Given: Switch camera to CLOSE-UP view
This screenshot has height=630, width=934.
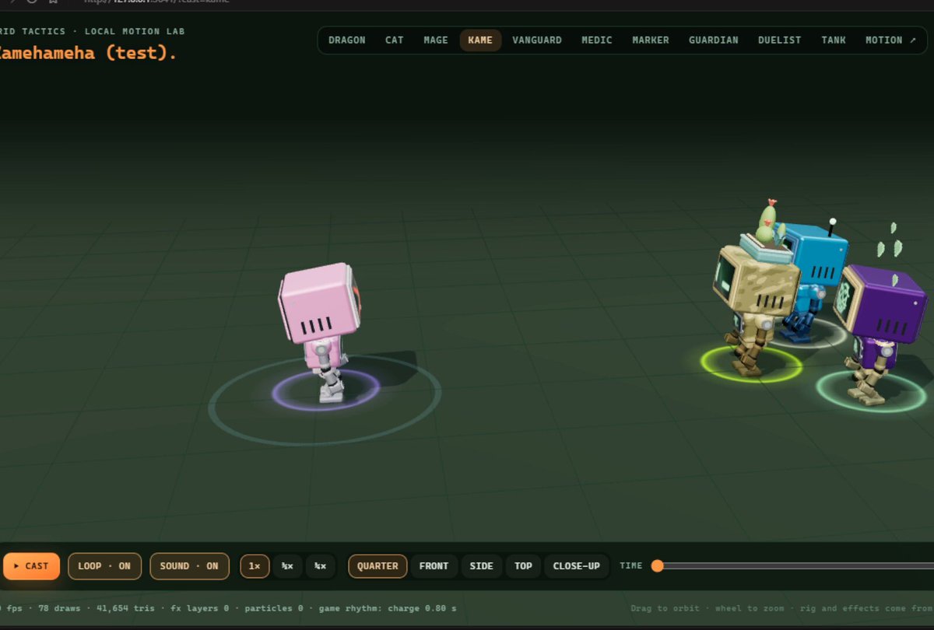Looking at the screenshot, I should [576, 566].
